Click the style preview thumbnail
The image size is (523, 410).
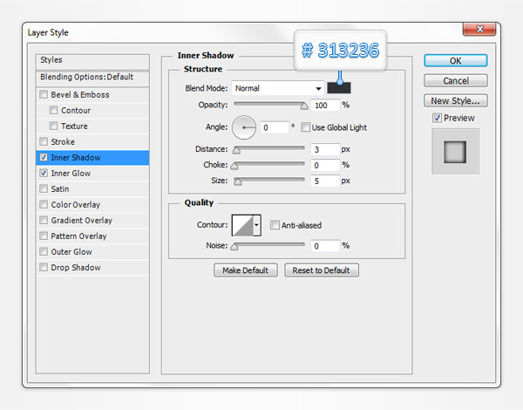coord(455,152)
